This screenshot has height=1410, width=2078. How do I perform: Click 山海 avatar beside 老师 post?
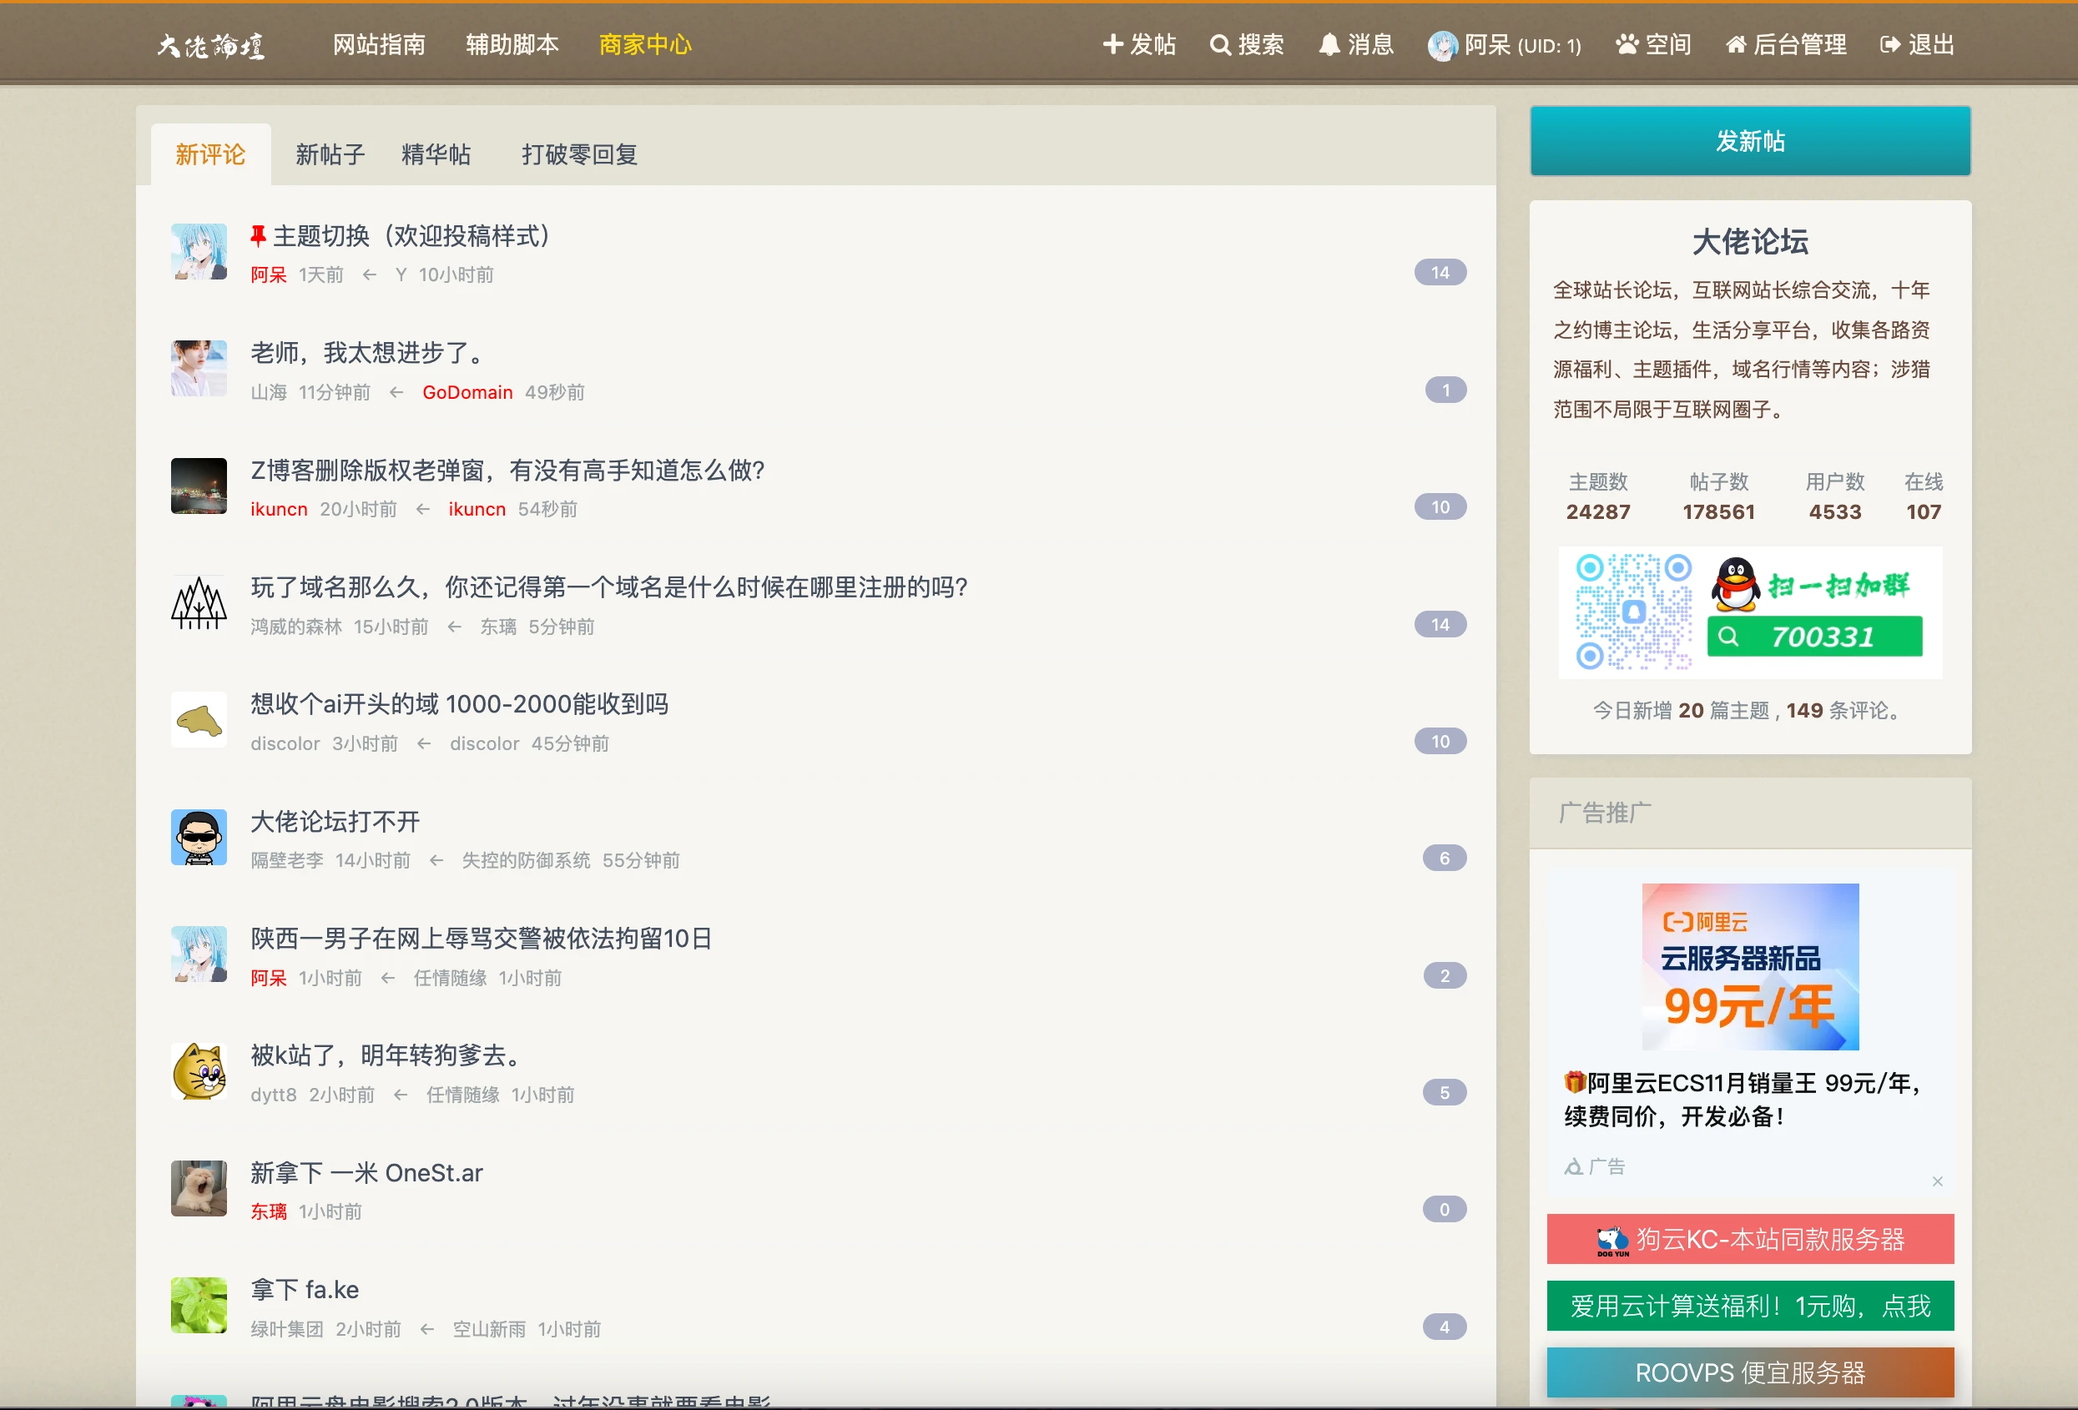199,369
